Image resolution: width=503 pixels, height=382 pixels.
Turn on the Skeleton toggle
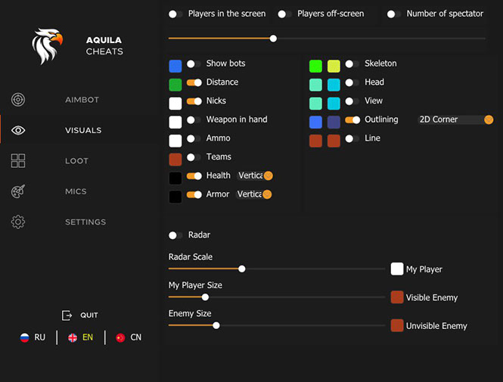tap(352, 64)
